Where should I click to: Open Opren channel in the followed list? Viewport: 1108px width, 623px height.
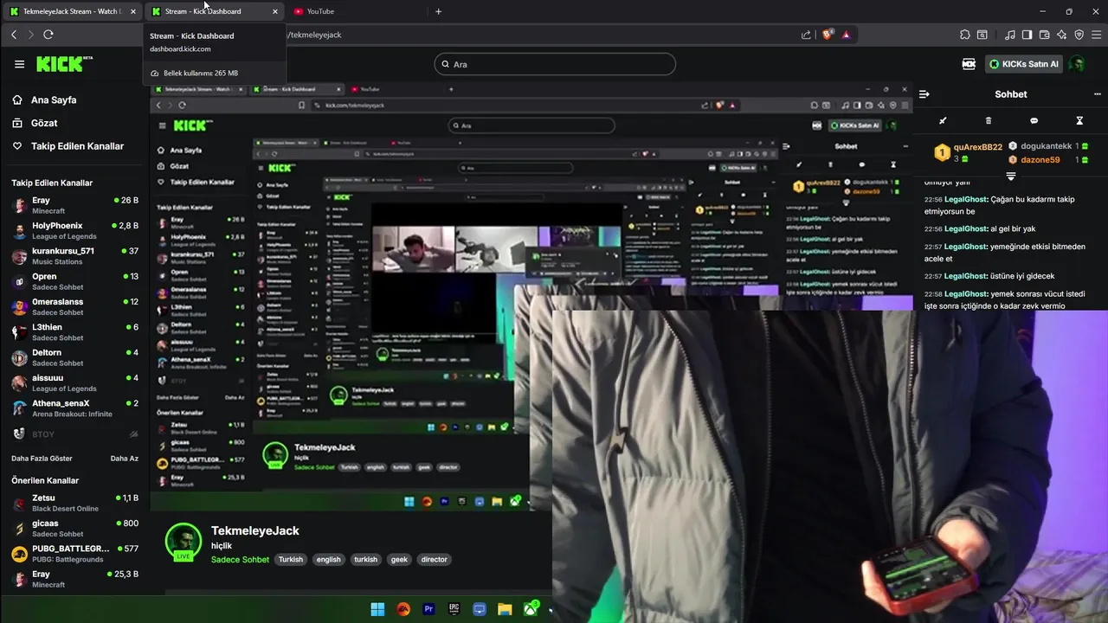pyautogui.click(x=74, y=281)
